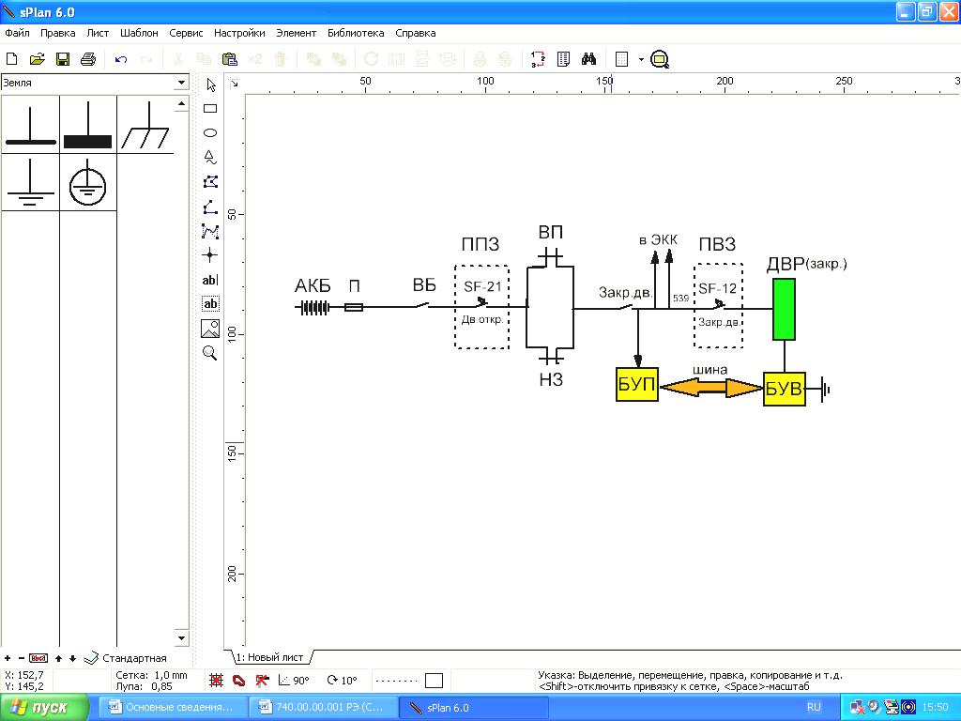
Task: Select the rectangle drawing tool
Action: pos(210,109)
